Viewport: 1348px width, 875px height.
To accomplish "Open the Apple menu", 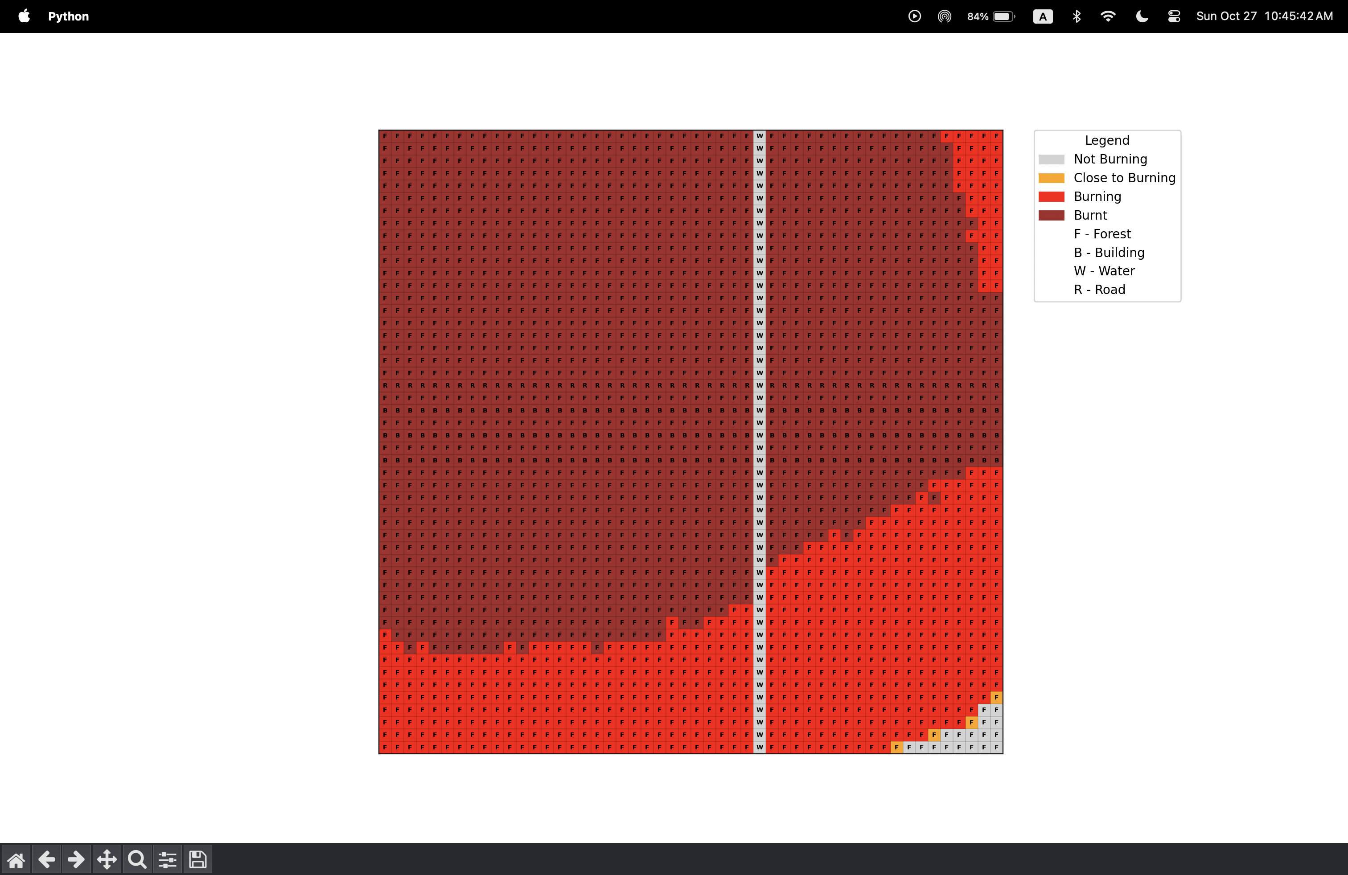I will [x=24, y=16].
